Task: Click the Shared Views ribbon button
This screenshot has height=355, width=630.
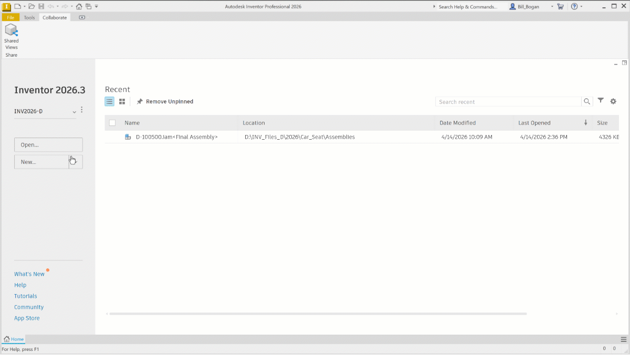Action: tap(11, 37)
